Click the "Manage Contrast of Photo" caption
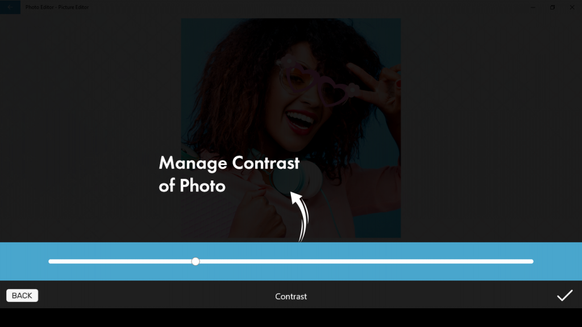Viewport: 582px width, 327px height. pos(229,174)
